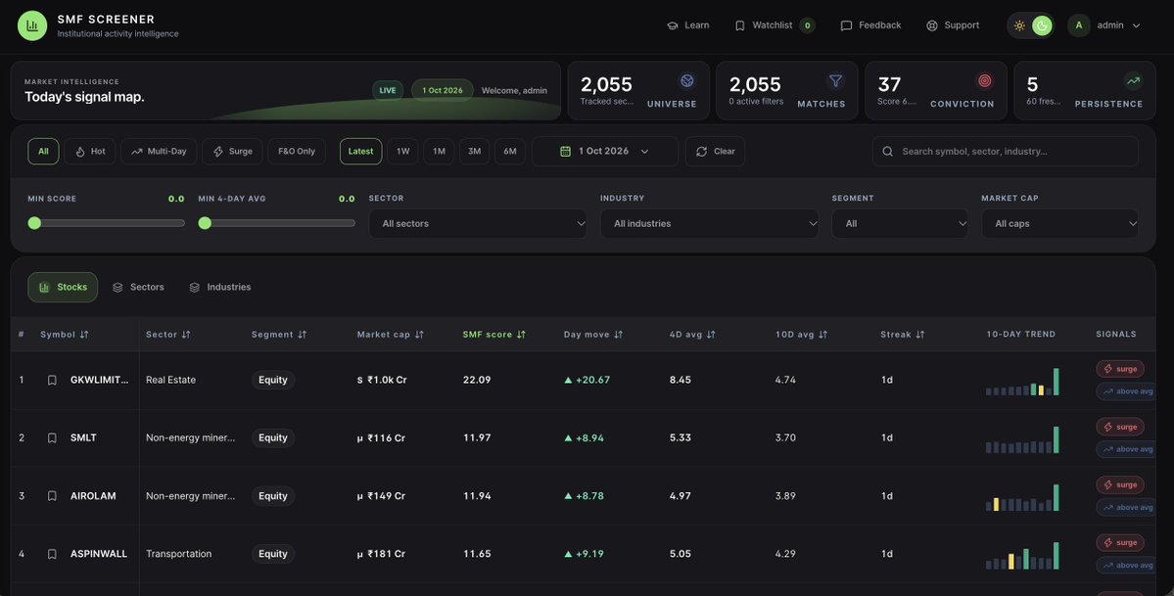Open the Watchlist
Image resolution: width=1174 pixels, height=596 pixels.
coord(775,25)
